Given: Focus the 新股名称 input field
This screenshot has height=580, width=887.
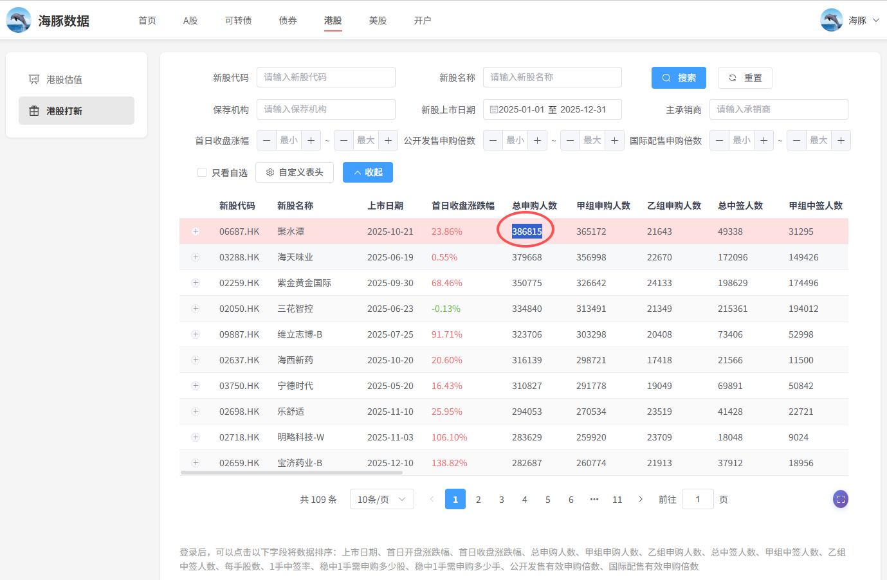Looking at the screenshot, I should pos(553,77).
